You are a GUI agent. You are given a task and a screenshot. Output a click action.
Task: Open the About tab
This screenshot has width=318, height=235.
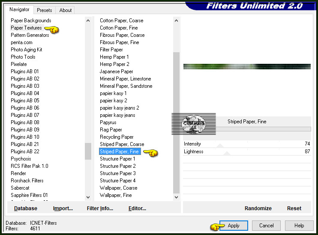click(x=65, y=10)
